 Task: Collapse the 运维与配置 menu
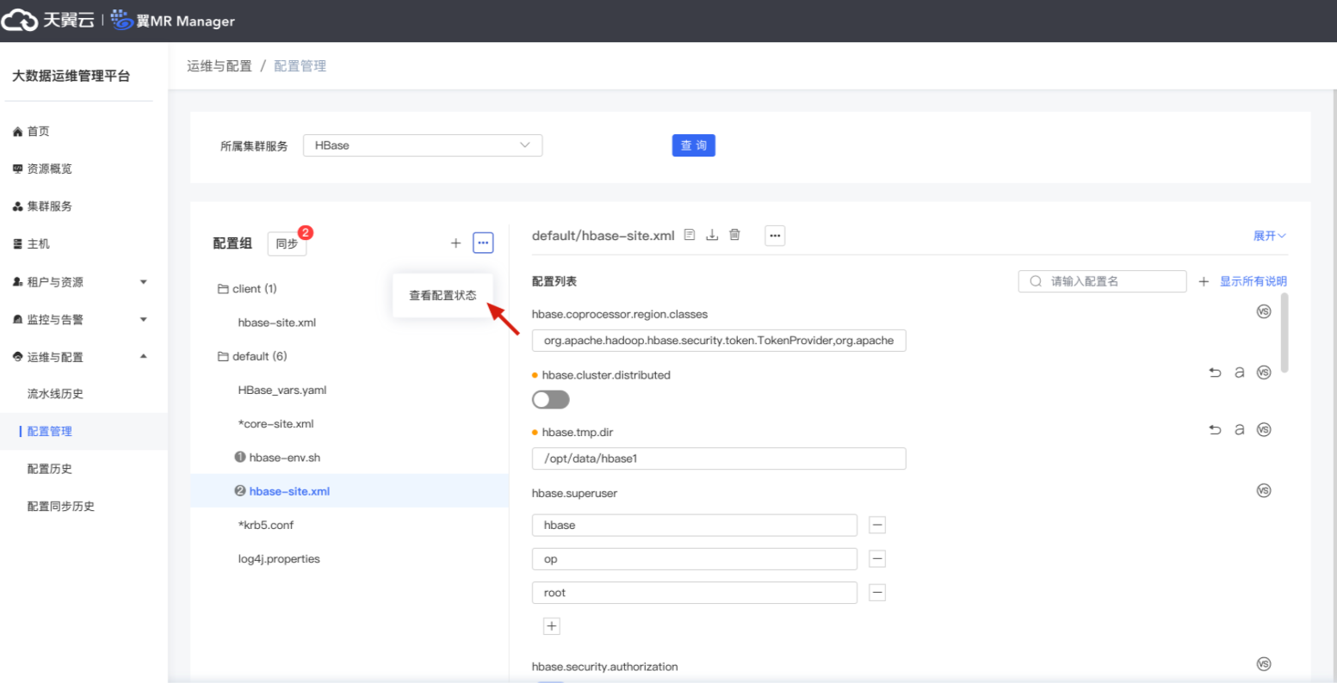[x=79, y=357]
